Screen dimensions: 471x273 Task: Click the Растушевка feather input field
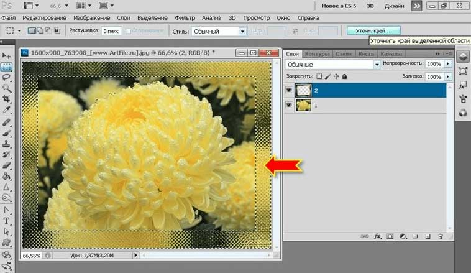click(x=112, y=30)
